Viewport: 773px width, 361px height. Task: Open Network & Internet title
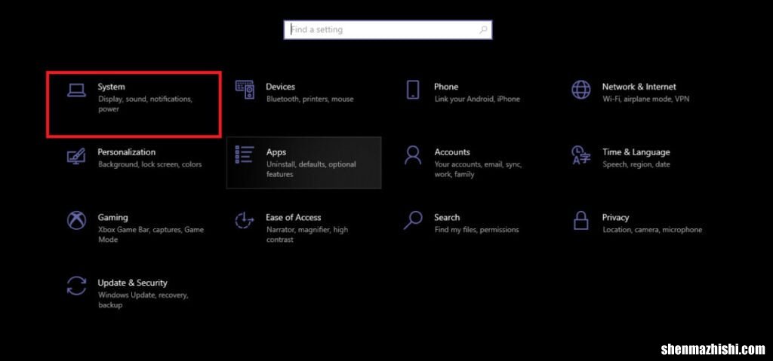pyautogui.click(x=639, y=87)
